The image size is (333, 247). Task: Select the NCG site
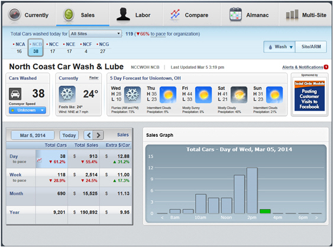tap(103, 47)
